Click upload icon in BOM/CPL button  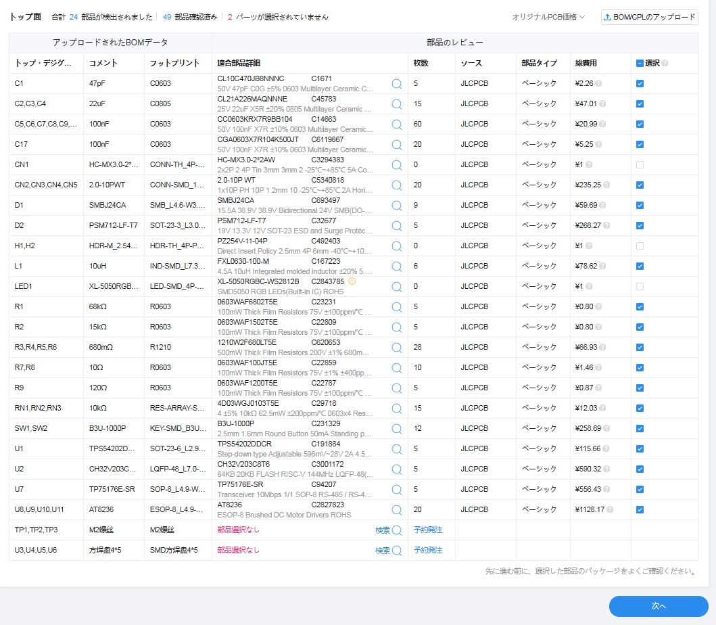[x=607, y=18]
